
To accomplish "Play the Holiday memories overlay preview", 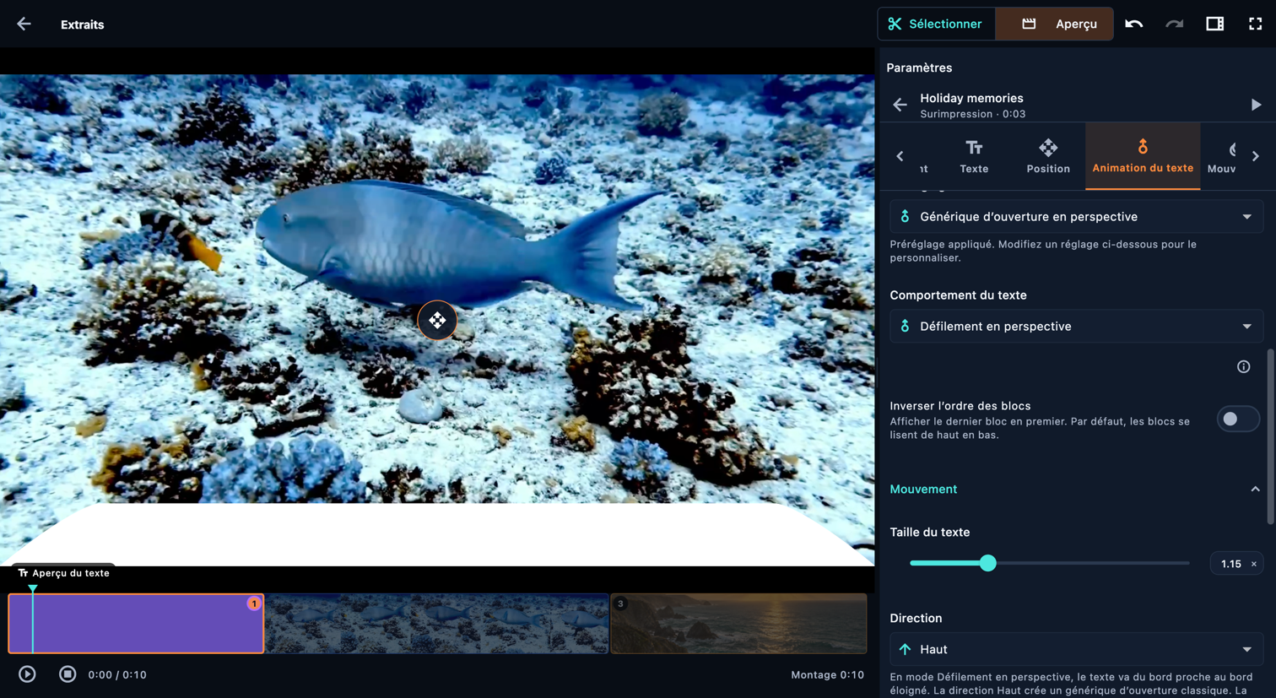I will (x=1256, y=105).
